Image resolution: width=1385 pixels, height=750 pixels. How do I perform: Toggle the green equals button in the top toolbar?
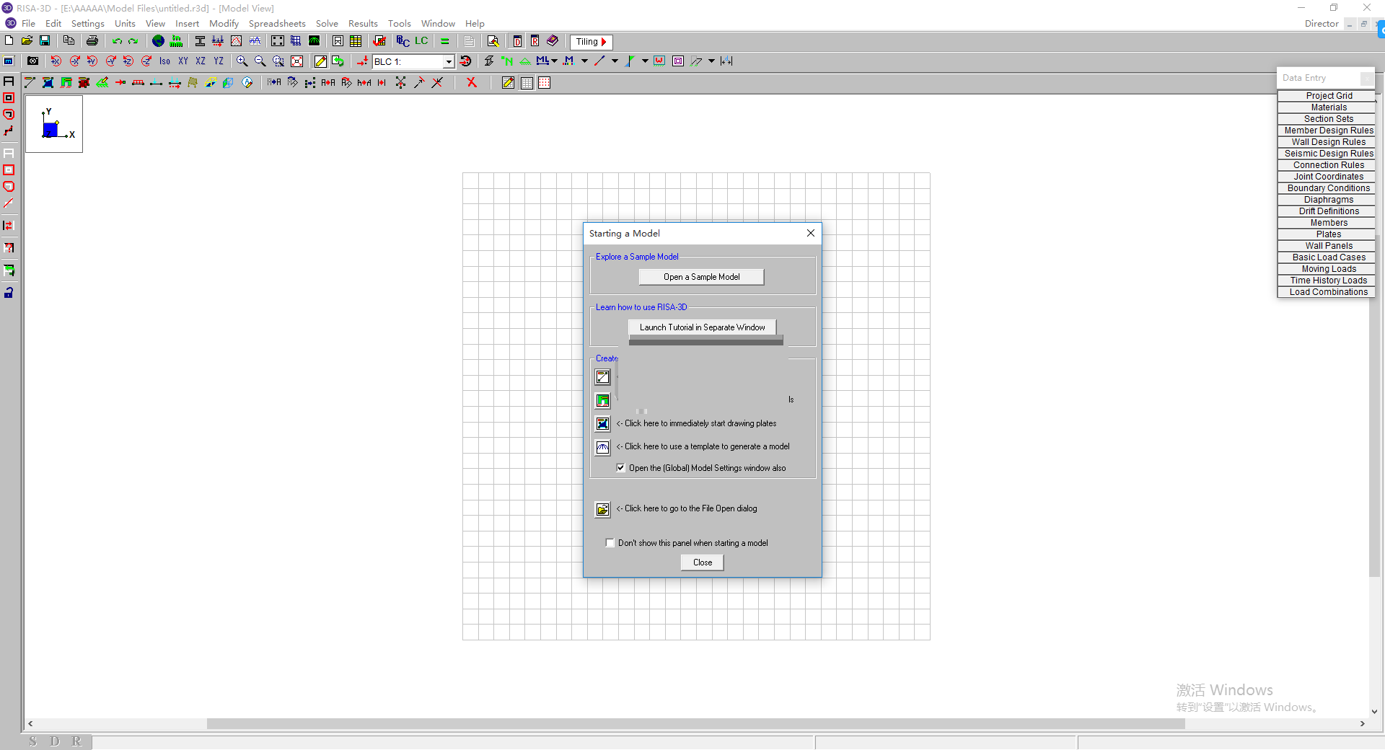coord(445,41)
